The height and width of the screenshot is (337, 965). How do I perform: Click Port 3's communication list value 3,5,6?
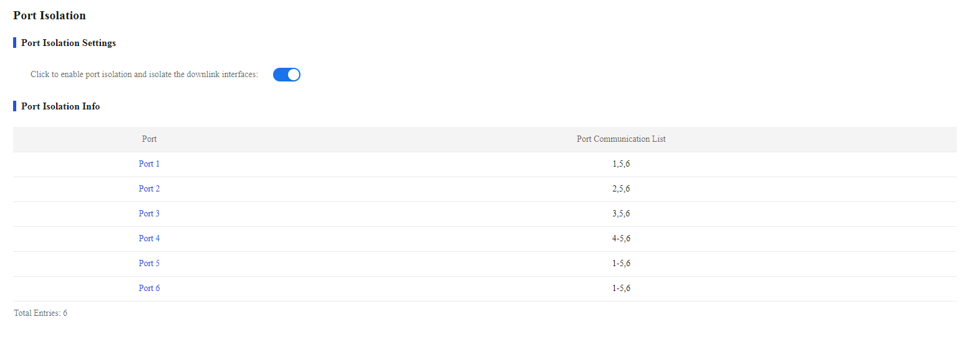pos(621,214)
